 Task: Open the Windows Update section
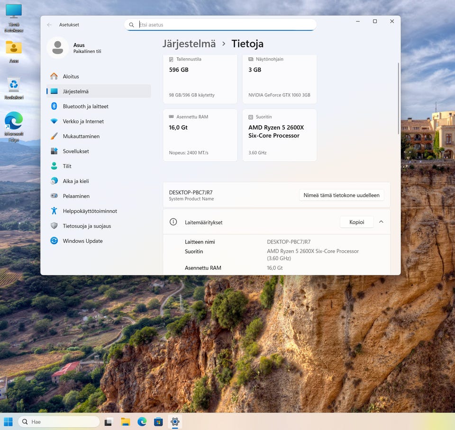click(x=99, y=241)
